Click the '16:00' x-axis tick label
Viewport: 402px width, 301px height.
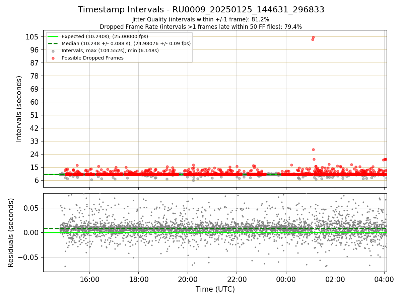90,280
